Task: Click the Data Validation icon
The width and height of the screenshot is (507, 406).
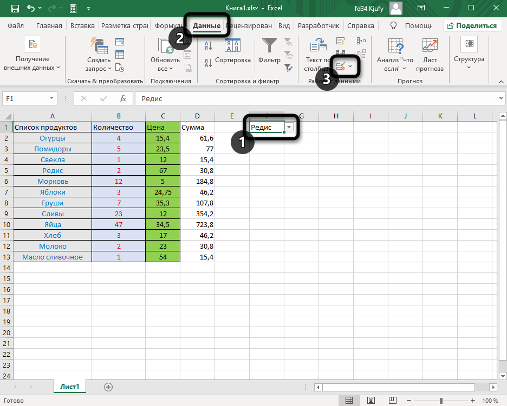Action: point(341,66)
